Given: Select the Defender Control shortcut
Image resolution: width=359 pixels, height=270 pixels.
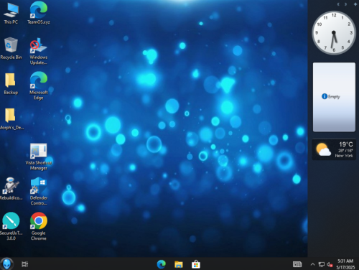Looking at the screenshot, I should pyautogui.click(x=39, y=192).
